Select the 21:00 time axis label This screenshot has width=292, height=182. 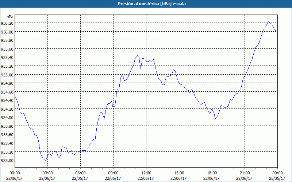click(x=245, y=173)
